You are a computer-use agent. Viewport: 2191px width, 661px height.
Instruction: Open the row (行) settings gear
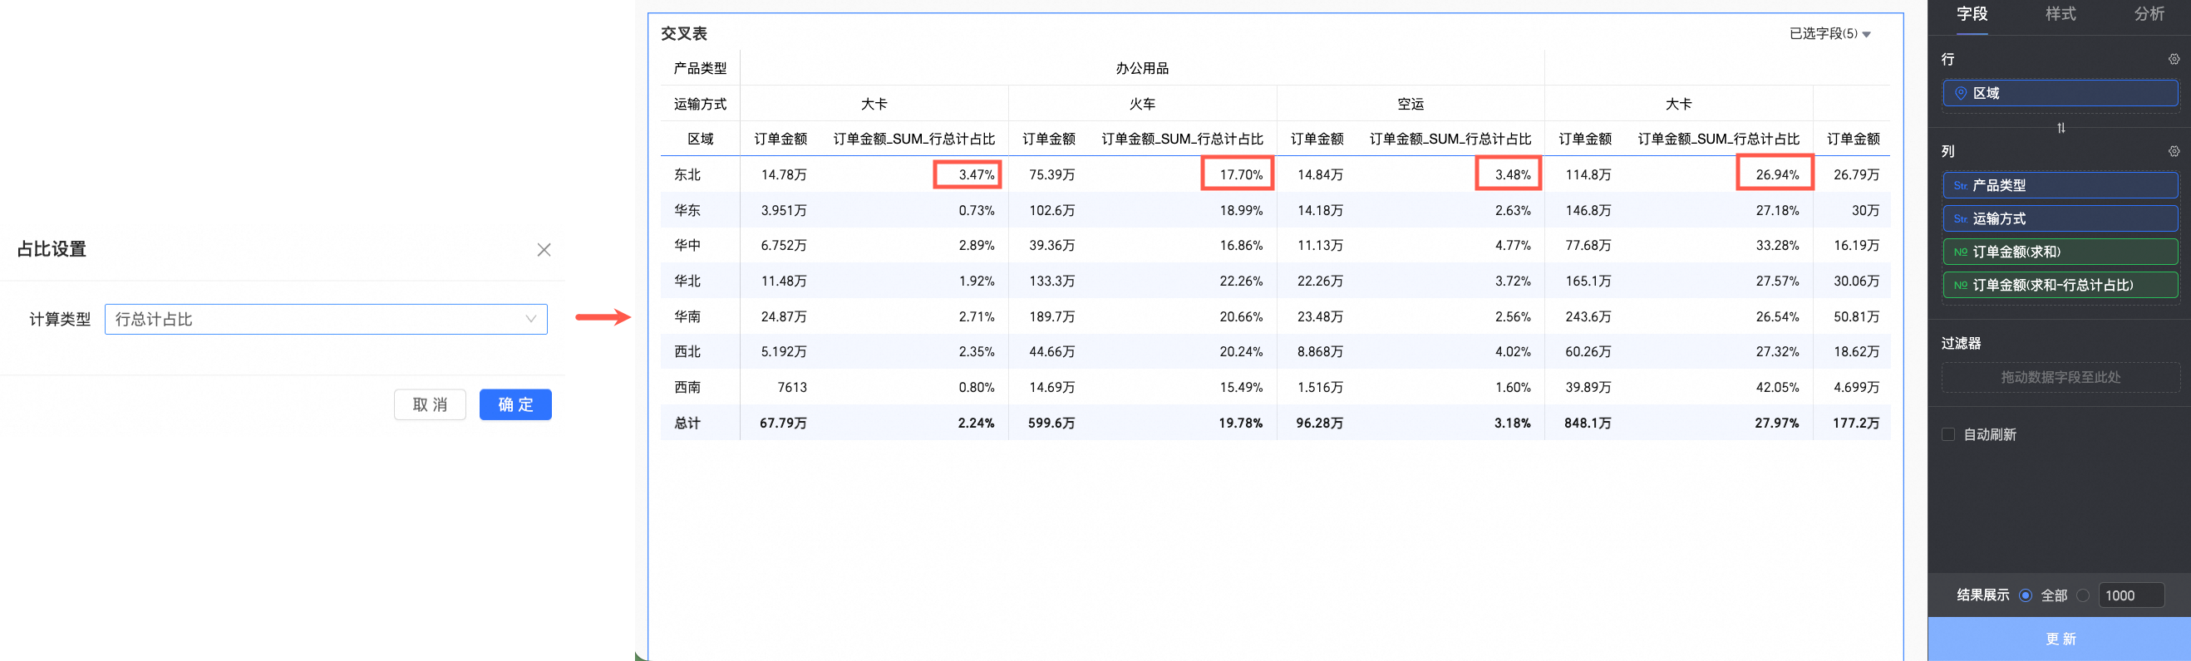pyautogui.click(x=2174, y=60)
